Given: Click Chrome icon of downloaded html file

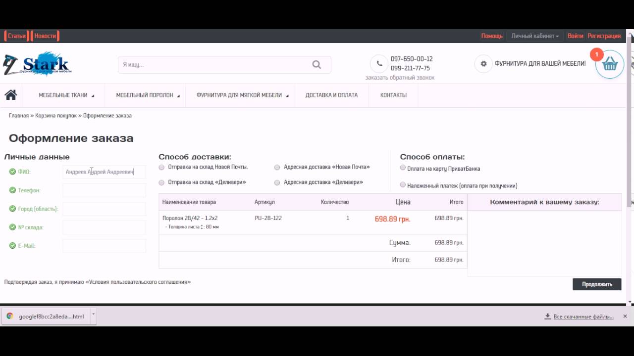Looking at the screenshot, I should coord(10,316).
